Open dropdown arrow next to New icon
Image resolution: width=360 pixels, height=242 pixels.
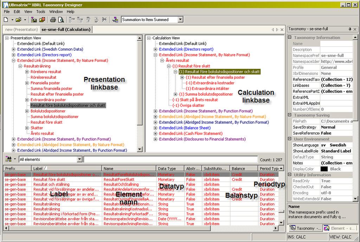tap(12, 20)
